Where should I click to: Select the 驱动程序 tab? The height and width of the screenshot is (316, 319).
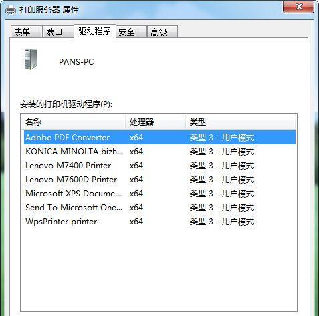(95, 31)
